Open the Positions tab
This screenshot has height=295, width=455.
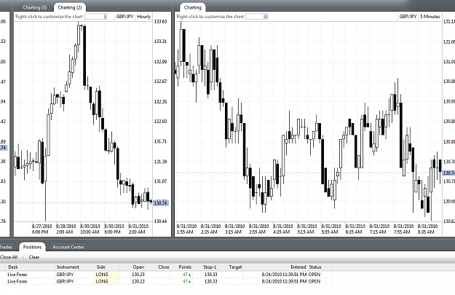(x=32, y=247)
